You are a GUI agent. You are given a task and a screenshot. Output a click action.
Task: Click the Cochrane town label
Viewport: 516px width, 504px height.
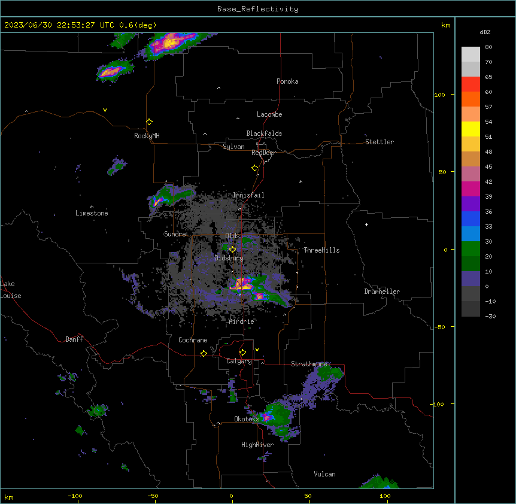click(193, 340)
